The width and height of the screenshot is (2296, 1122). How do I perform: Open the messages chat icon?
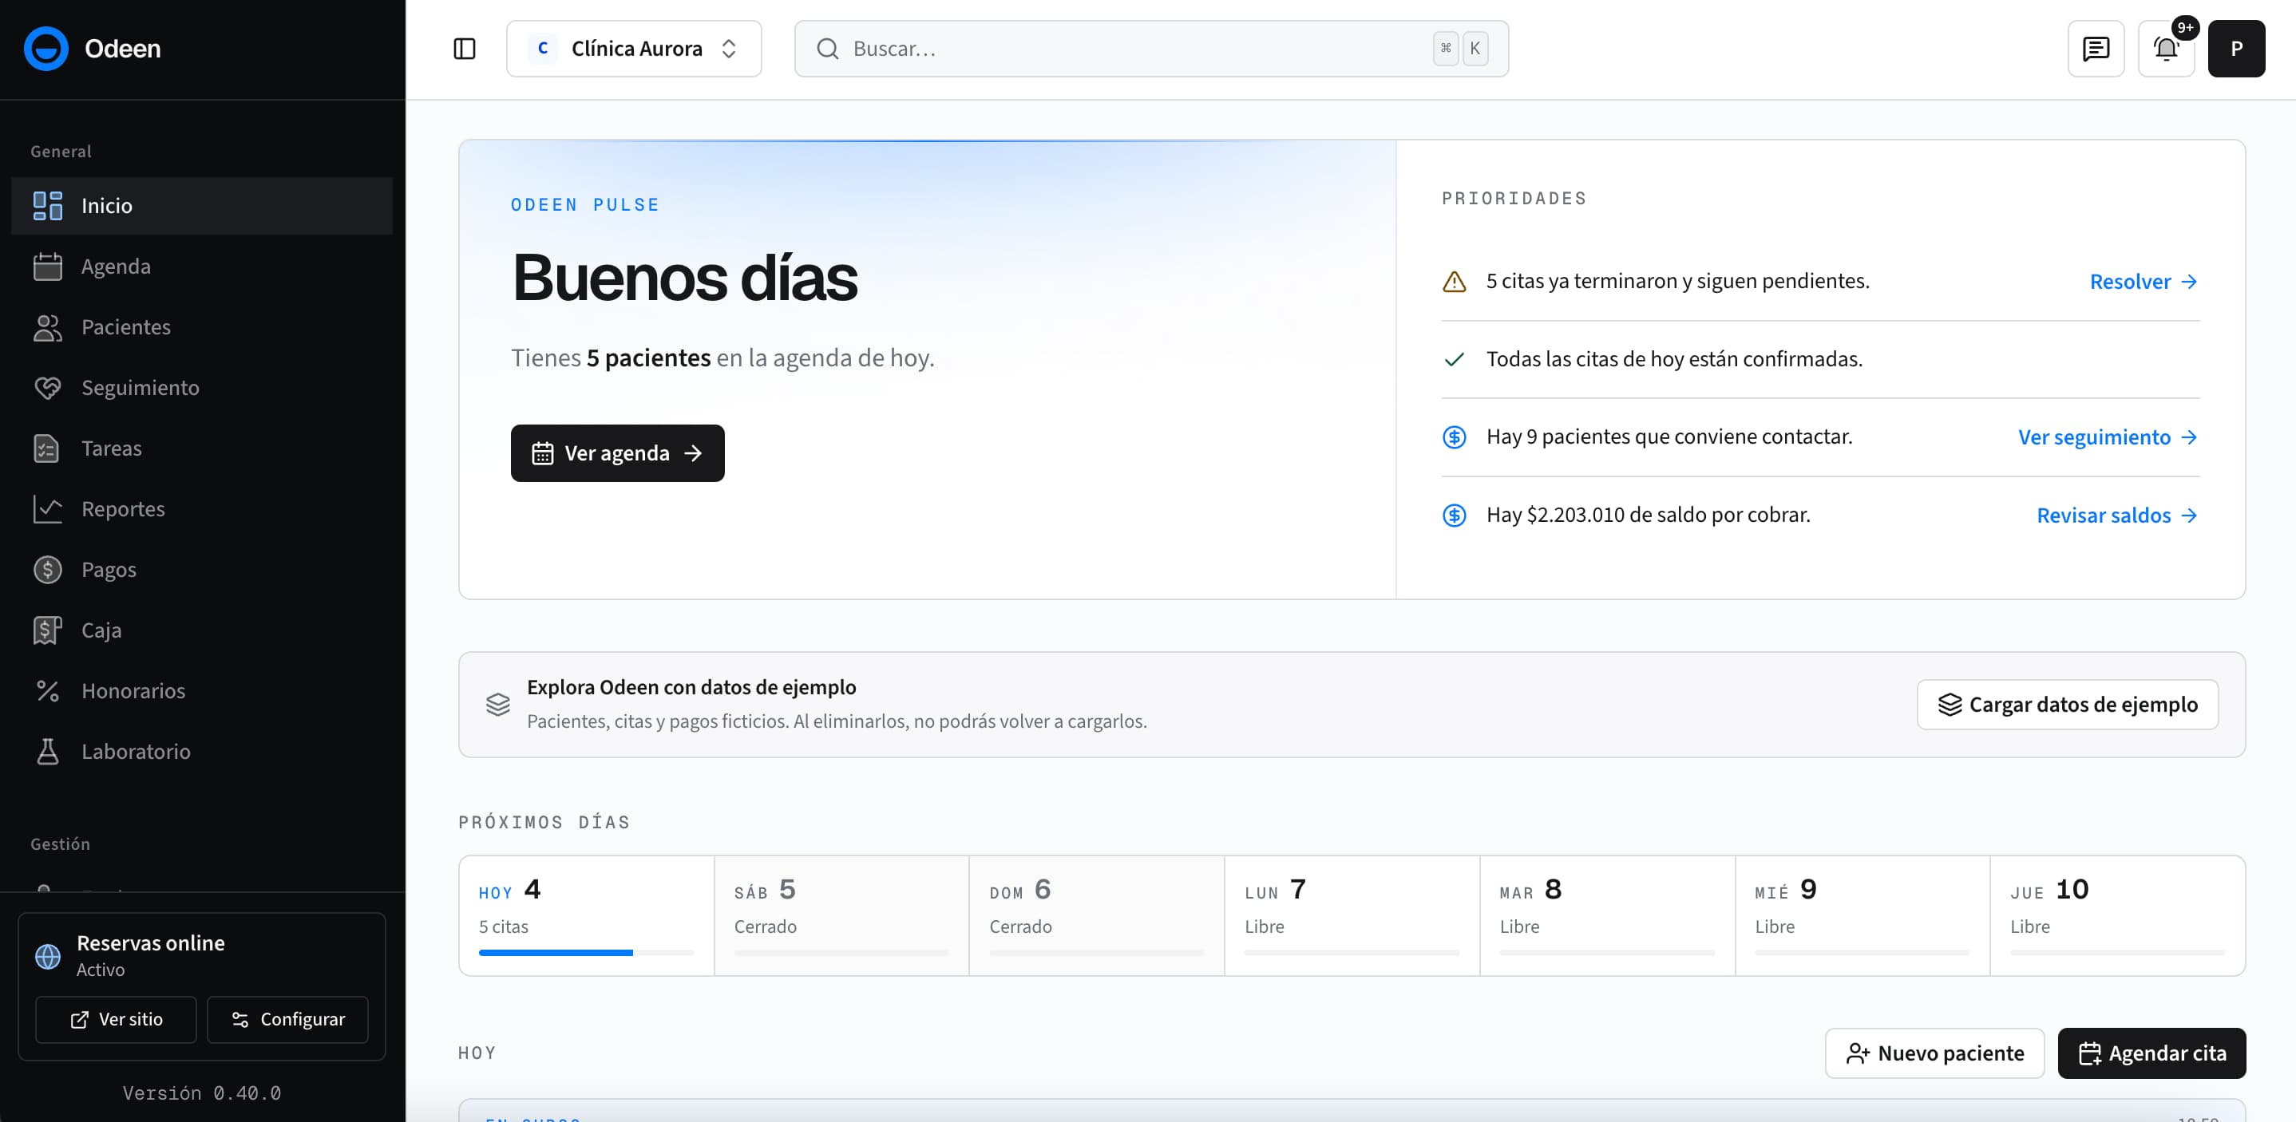point(2096,48)
